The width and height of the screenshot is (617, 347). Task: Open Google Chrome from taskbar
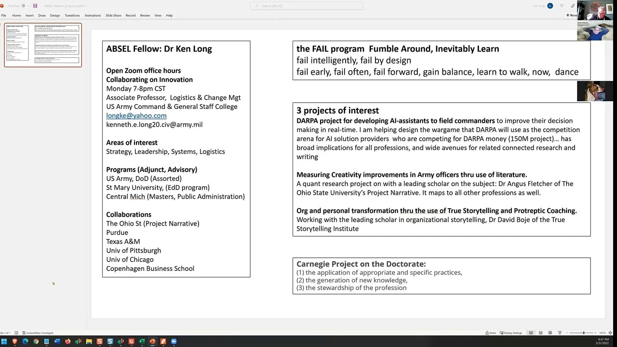pyautogui.click(x=36, y=342)
